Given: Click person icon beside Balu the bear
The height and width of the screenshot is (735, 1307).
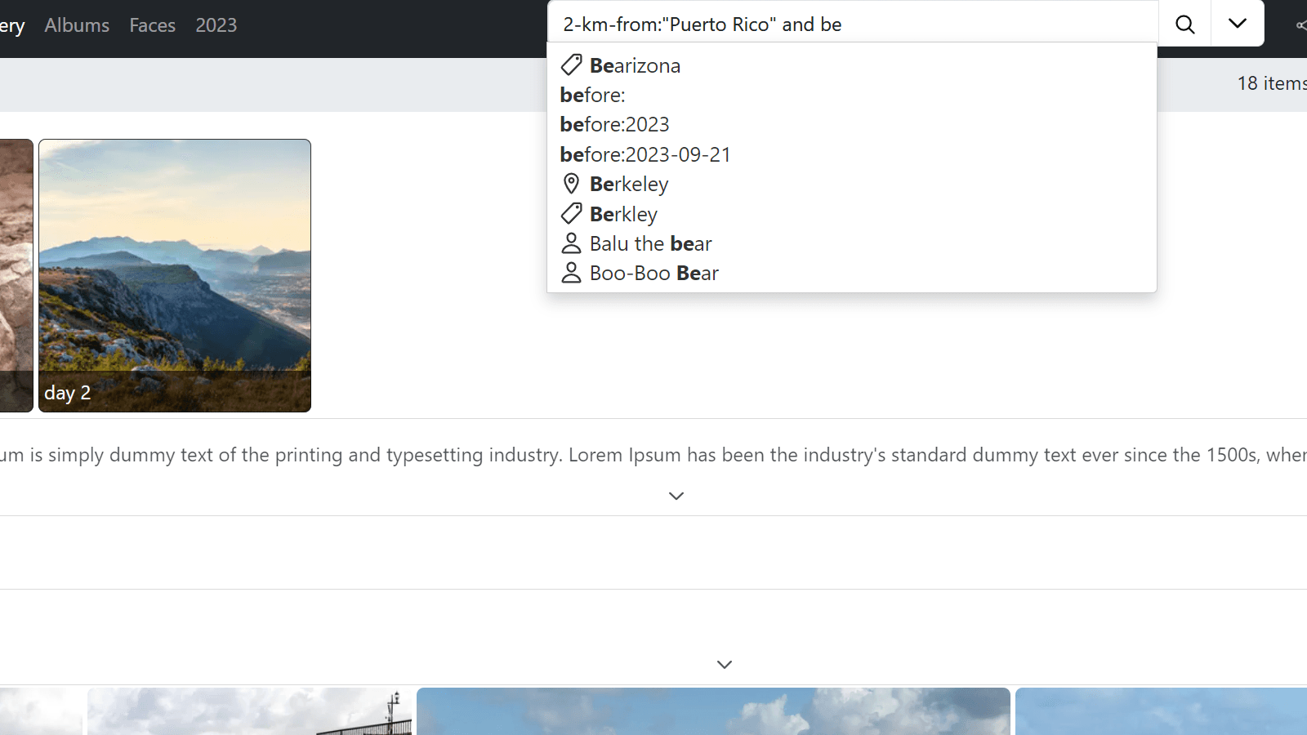Looking at the screenshot, I should click(x=572, y=243).
